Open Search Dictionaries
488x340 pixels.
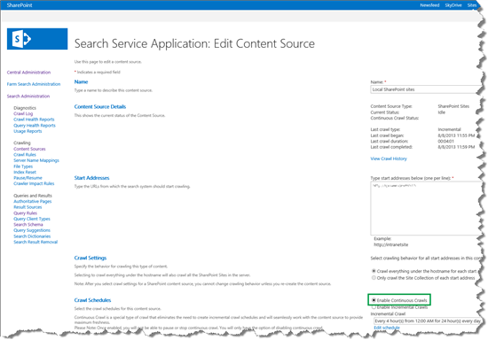pyautogui.click(x=32, y=236)
